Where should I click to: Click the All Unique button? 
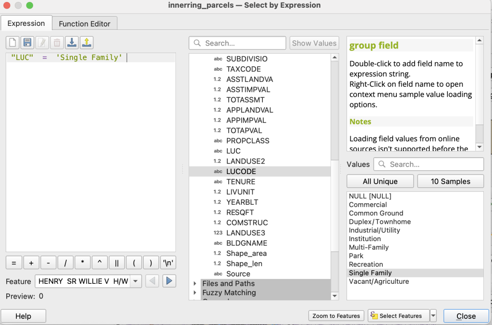click(x=380, y=181)
